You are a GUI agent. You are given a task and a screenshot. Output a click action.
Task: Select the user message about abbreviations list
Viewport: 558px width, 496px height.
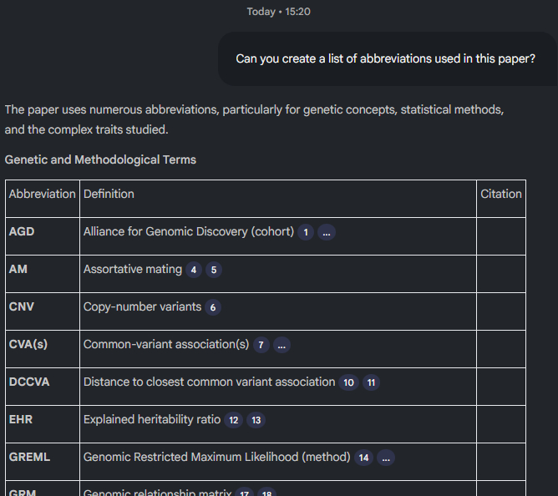click(385, 58)
